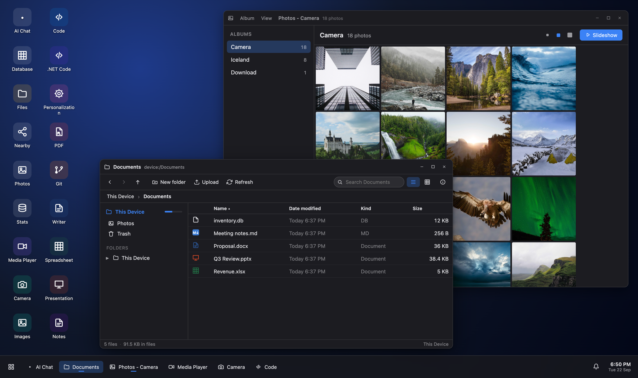Sort files by Date modified column
This screenshot has height=378, width=638.
[x=305, y=208]
